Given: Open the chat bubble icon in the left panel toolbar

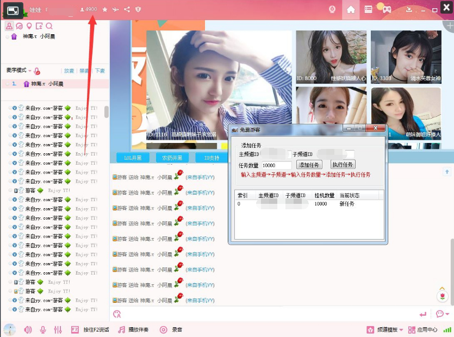Looking at the screenshot, I should [x=19, y=26].
